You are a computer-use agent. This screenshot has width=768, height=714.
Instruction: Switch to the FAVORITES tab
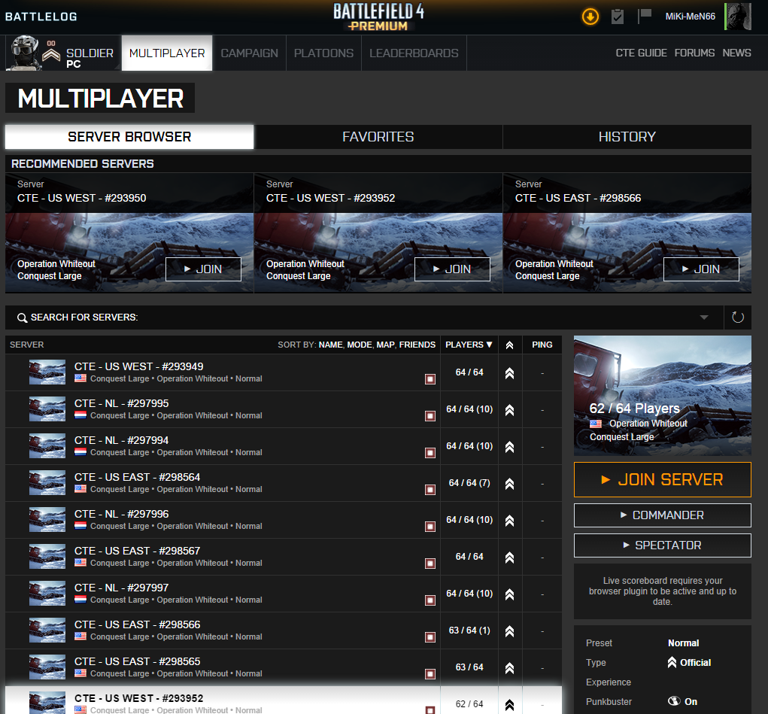point(378,137)
